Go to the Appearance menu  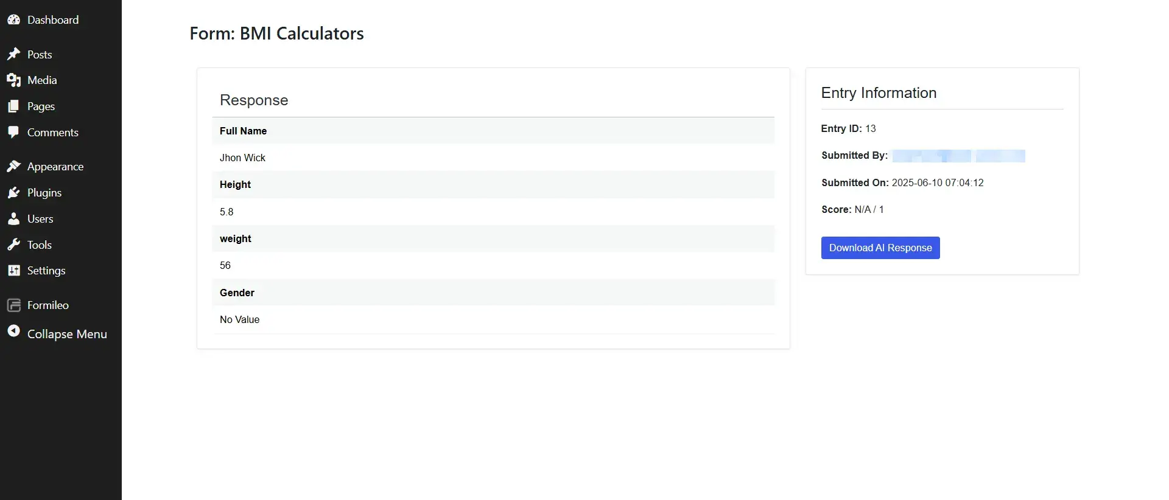[55, 167]
